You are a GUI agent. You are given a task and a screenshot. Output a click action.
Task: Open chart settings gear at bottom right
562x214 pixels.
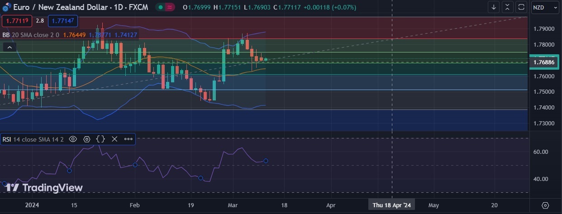click(x=545, y=205)
